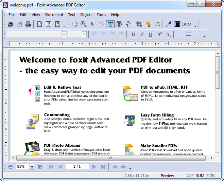Select the Crop tool icon
Screen dimensions: 224x181
click(139, 24)
